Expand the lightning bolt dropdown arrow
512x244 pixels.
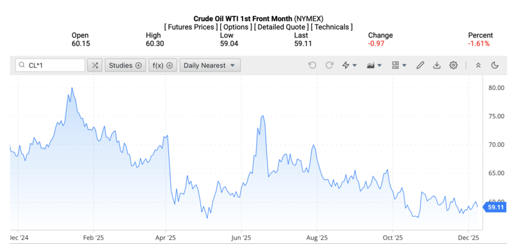(x=355, y=66)
